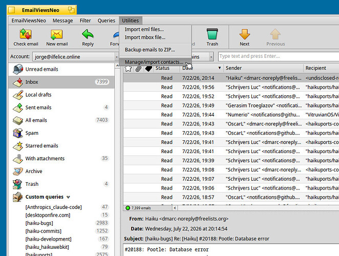Select the email received 7/22/26, 19:56
Screen dimensions: 339x256
231,87
